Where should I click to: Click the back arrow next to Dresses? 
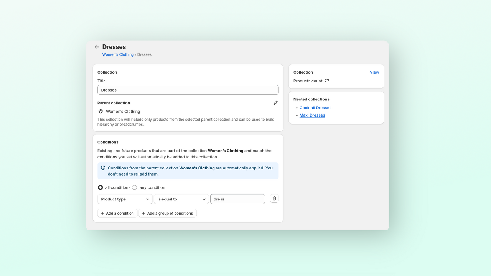pos(97,47)
